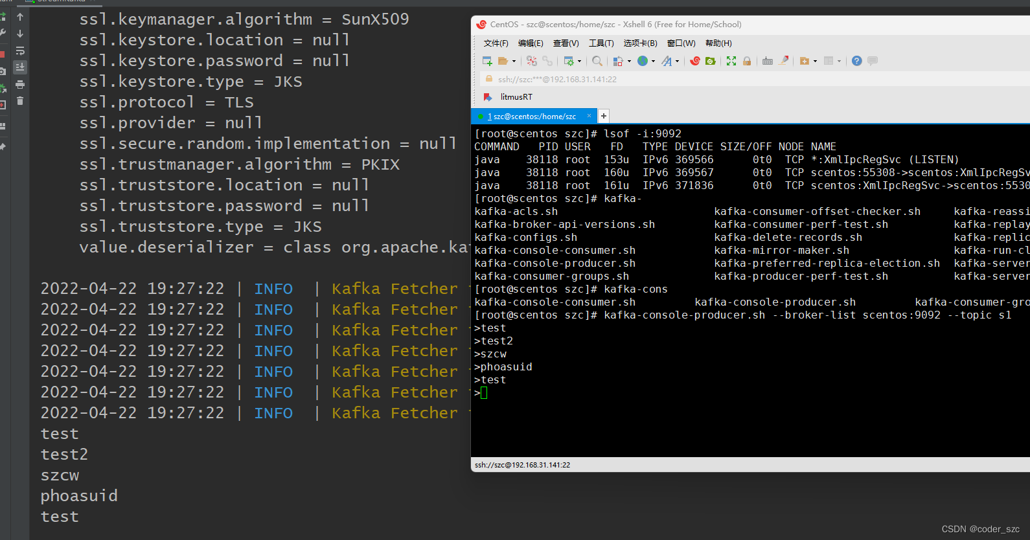
Task: Click the highlighter pen icon
Action: (784, 61)
